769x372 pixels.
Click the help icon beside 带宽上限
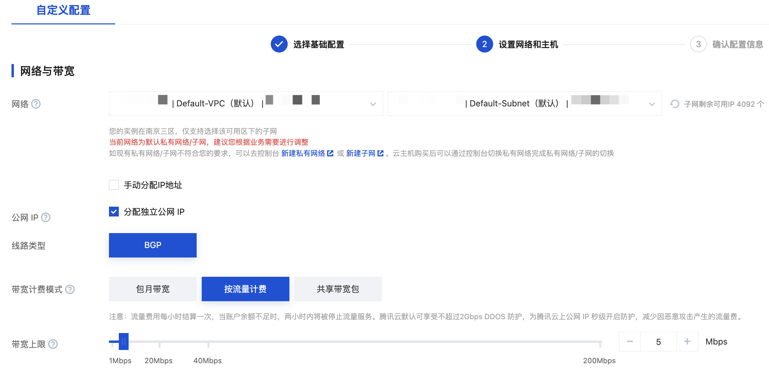[53, 344]
